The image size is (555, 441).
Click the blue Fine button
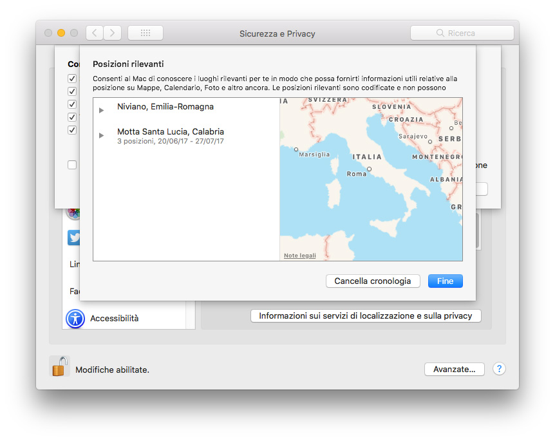(446, 281)
